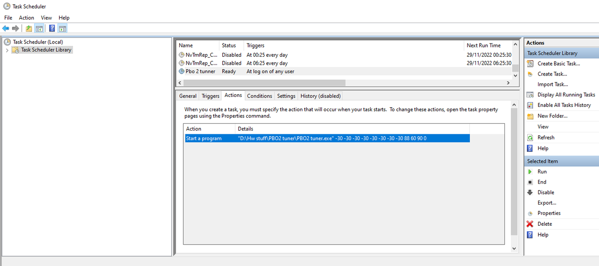The image size is (599, 266).
Task: Click the Action column header in actions list
Action: tap(210, 129)
